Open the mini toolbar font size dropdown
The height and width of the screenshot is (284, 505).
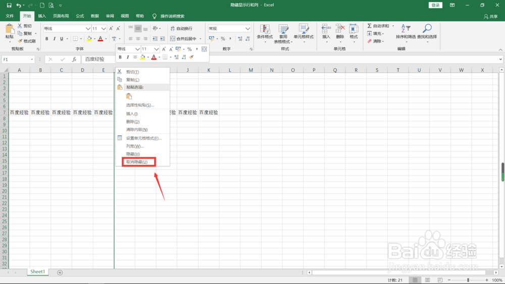pos(156,49)
